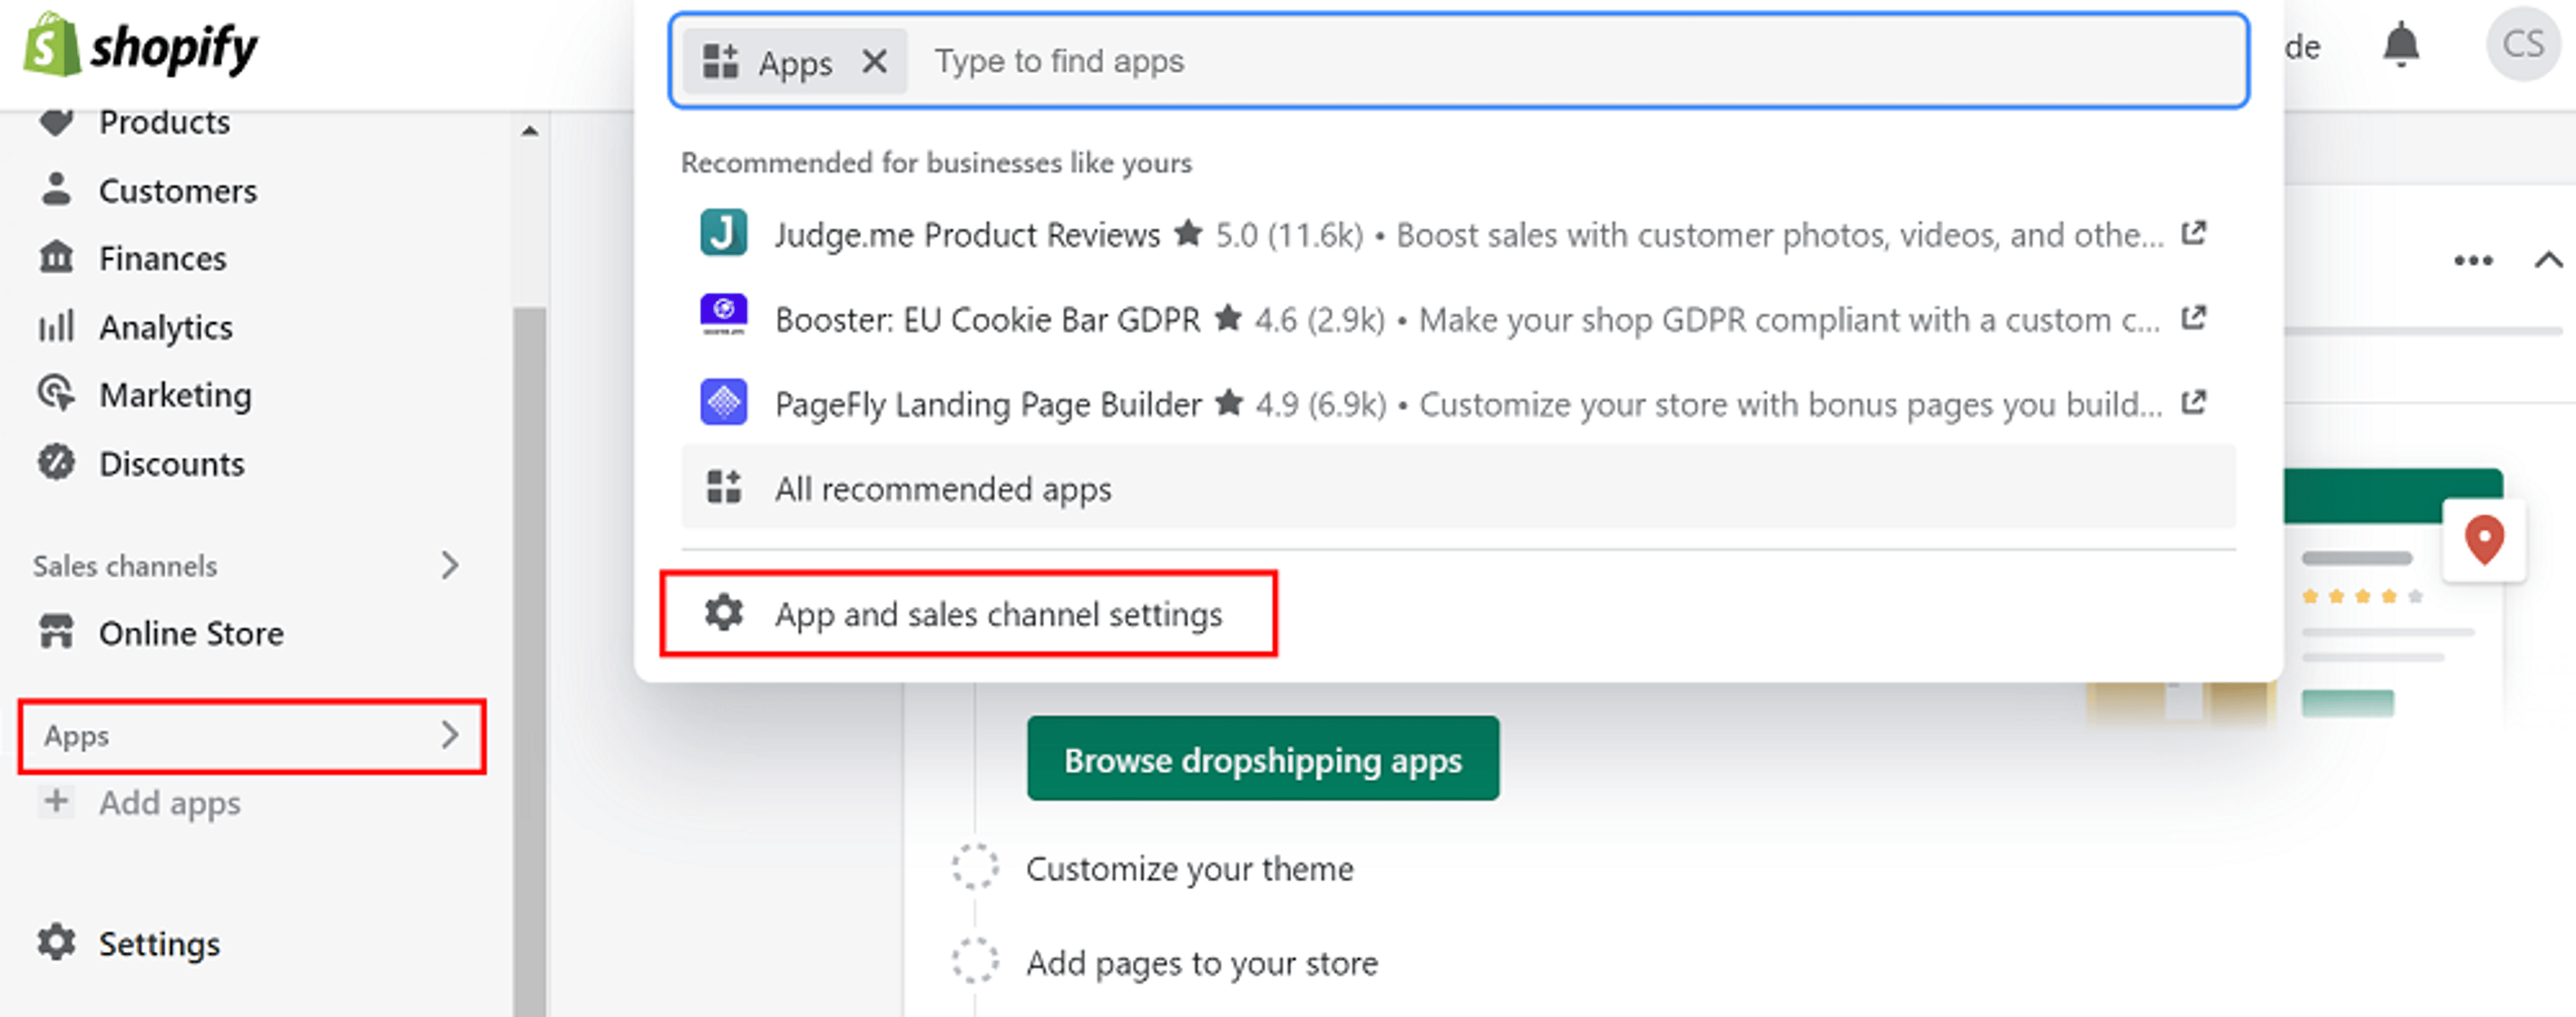
Task: Open Online Store channel
Action: (191, 633)
